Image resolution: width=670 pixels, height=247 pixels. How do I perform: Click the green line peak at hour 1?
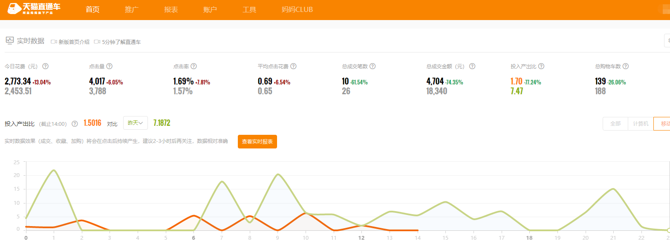[54, 170]
